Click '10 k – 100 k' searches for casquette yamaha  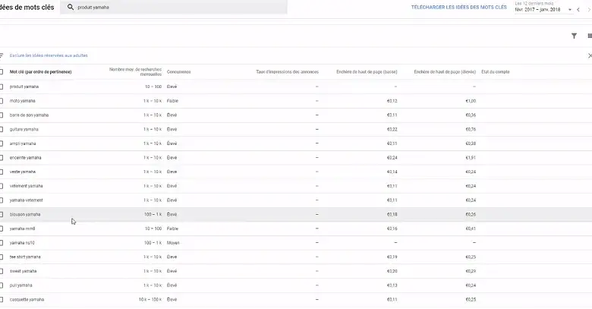pos(150,300)
